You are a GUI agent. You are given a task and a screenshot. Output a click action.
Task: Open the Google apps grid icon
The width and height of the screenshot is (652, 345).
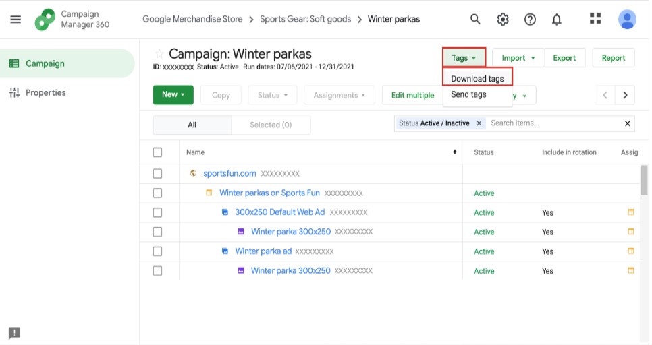[x=595, y=19]
